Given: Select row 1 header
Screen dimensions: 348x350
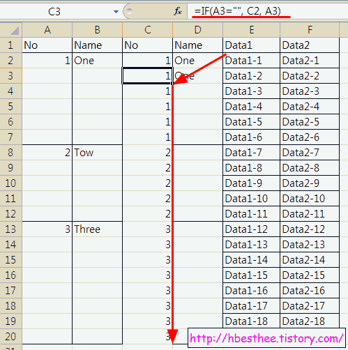Looking at the screenshot, I should pos(10,45).
